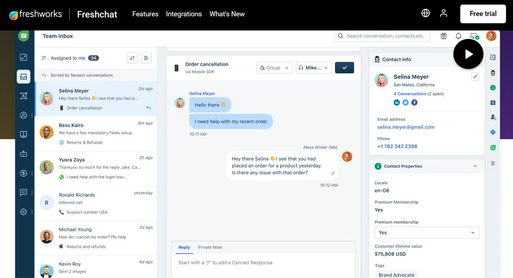The width and height of the screenshot is (513, 278).
Task: Open the gift icon in app header
Action: coord(444,36)
